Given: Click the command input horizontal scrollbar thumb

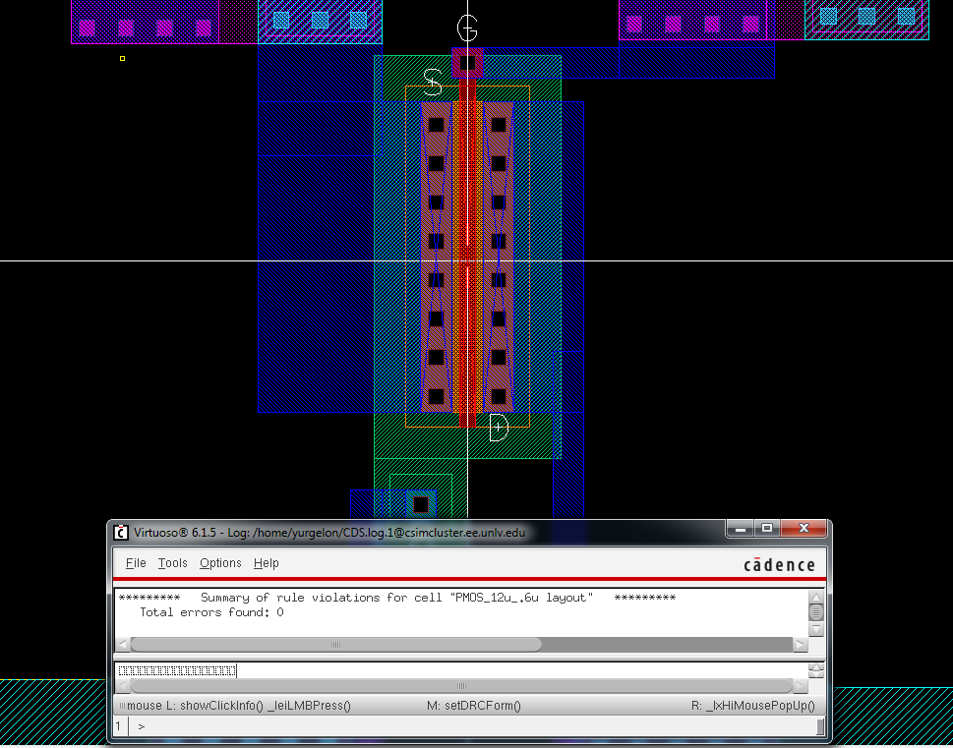Looking at the screenshot, I should [x=461, y=686].
